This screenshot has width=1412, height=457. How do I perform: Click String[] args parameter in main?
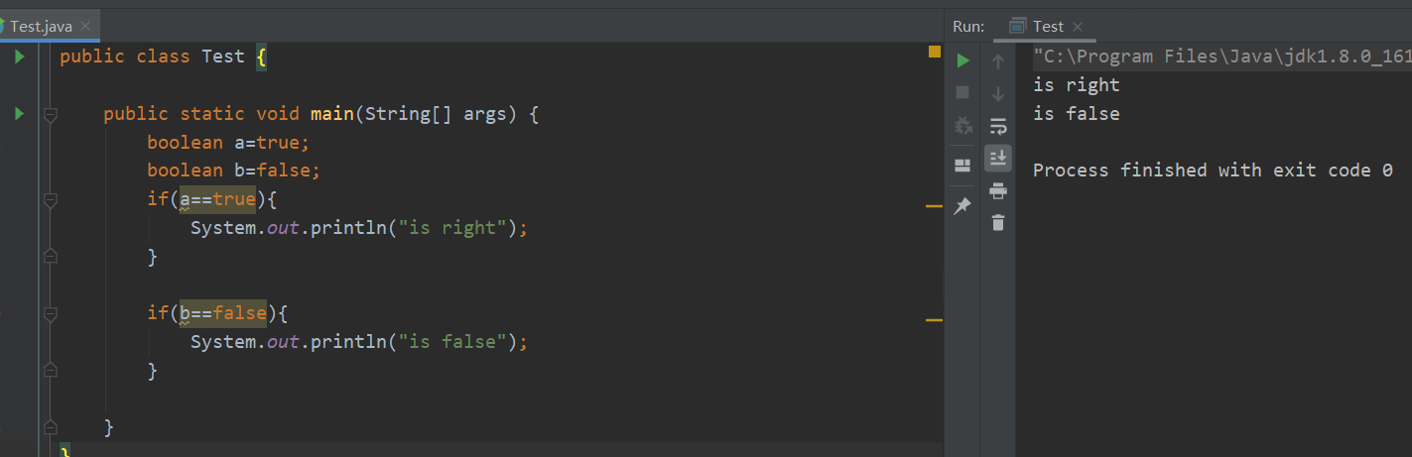tap(437, 113)
